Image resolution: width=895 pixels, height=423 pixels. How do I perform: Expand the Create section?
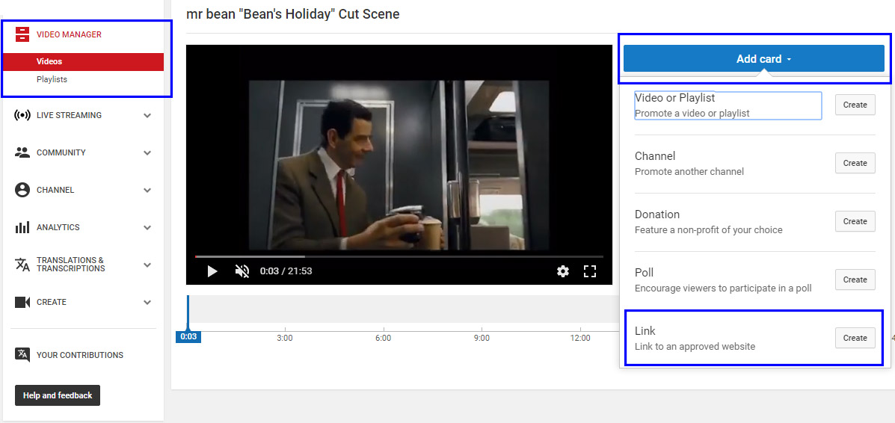point(147,302)
